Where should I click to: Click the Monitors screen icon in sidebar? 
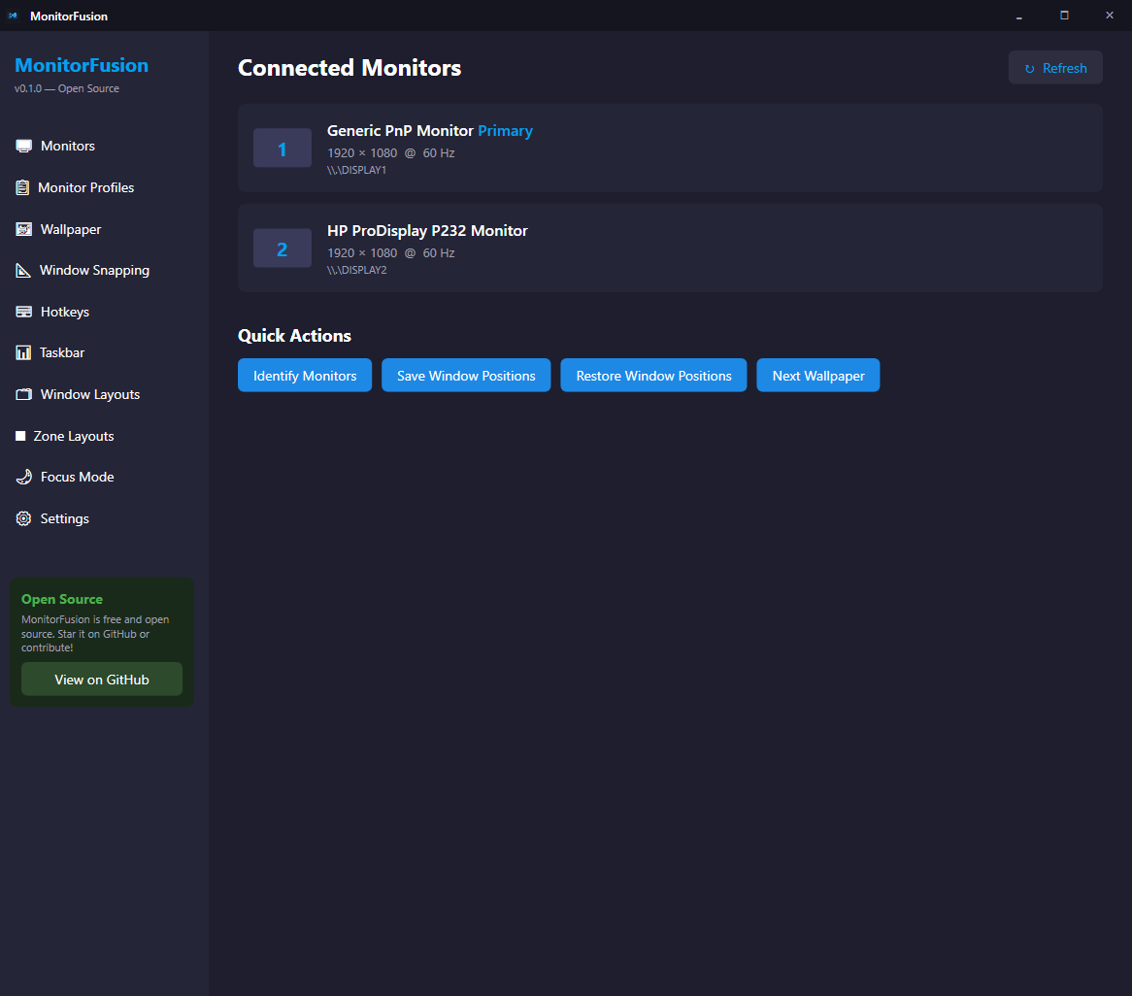point(23,146)
